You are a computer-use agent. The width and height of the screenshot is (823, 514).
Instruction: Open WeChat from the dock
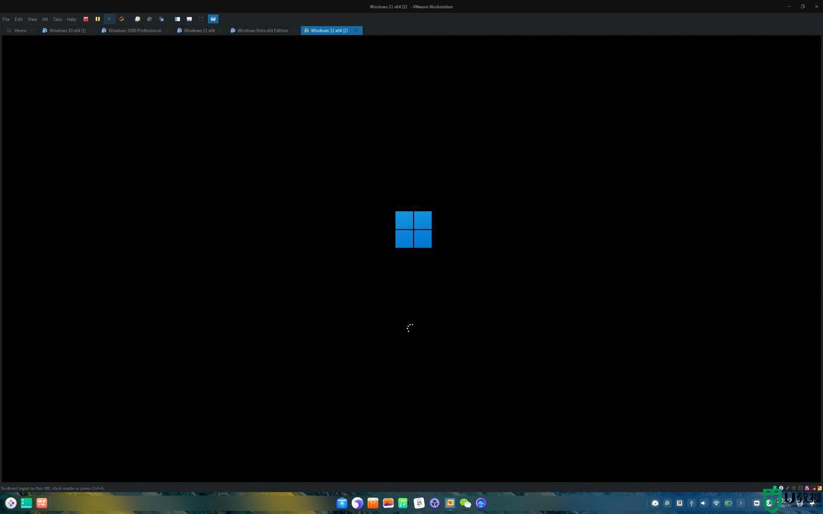click(466, 503)
